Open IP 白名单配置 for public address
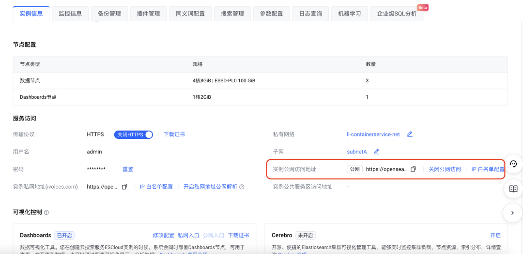Image resolution: width=523 pixels, height=254 pixels. coord(488,169)
